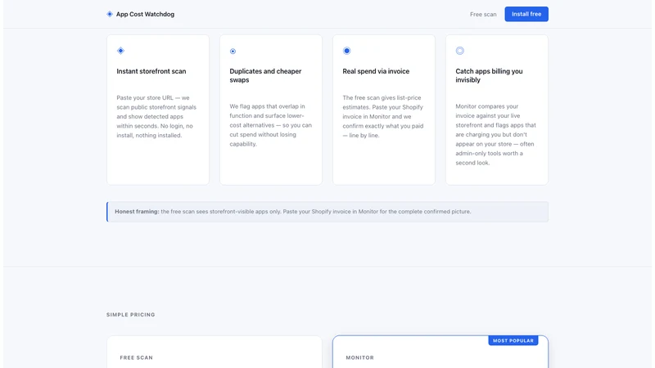Go to the Free scan nav link
The width and height of the screenshot is (655, 368).
coord(483,14)
